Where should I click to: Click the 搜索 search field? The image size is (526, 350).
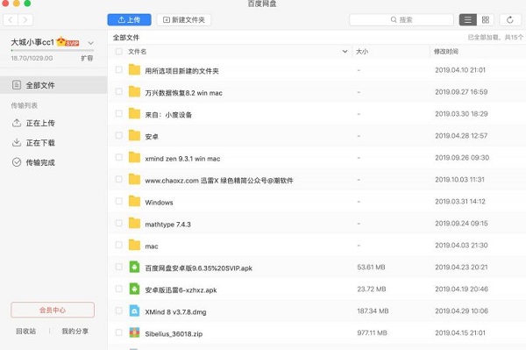coord(402,20)
